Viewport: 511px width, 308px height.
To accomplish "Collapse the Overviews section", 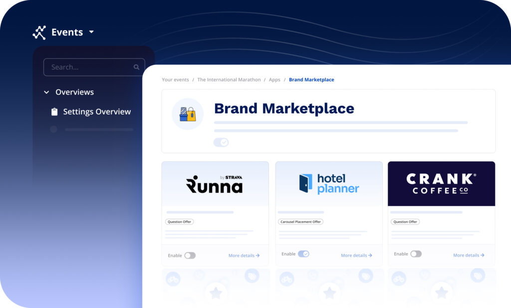I will [x=46, y=92].
